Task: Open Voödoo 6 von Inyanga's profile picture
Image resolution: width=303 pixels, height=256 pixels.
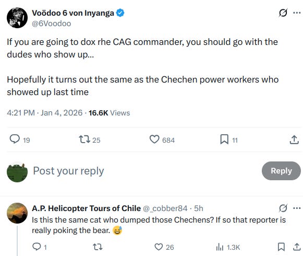Action: (x=17, y=18)
